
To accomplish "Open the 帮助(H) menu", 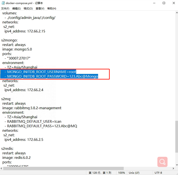I will (52, 9).
